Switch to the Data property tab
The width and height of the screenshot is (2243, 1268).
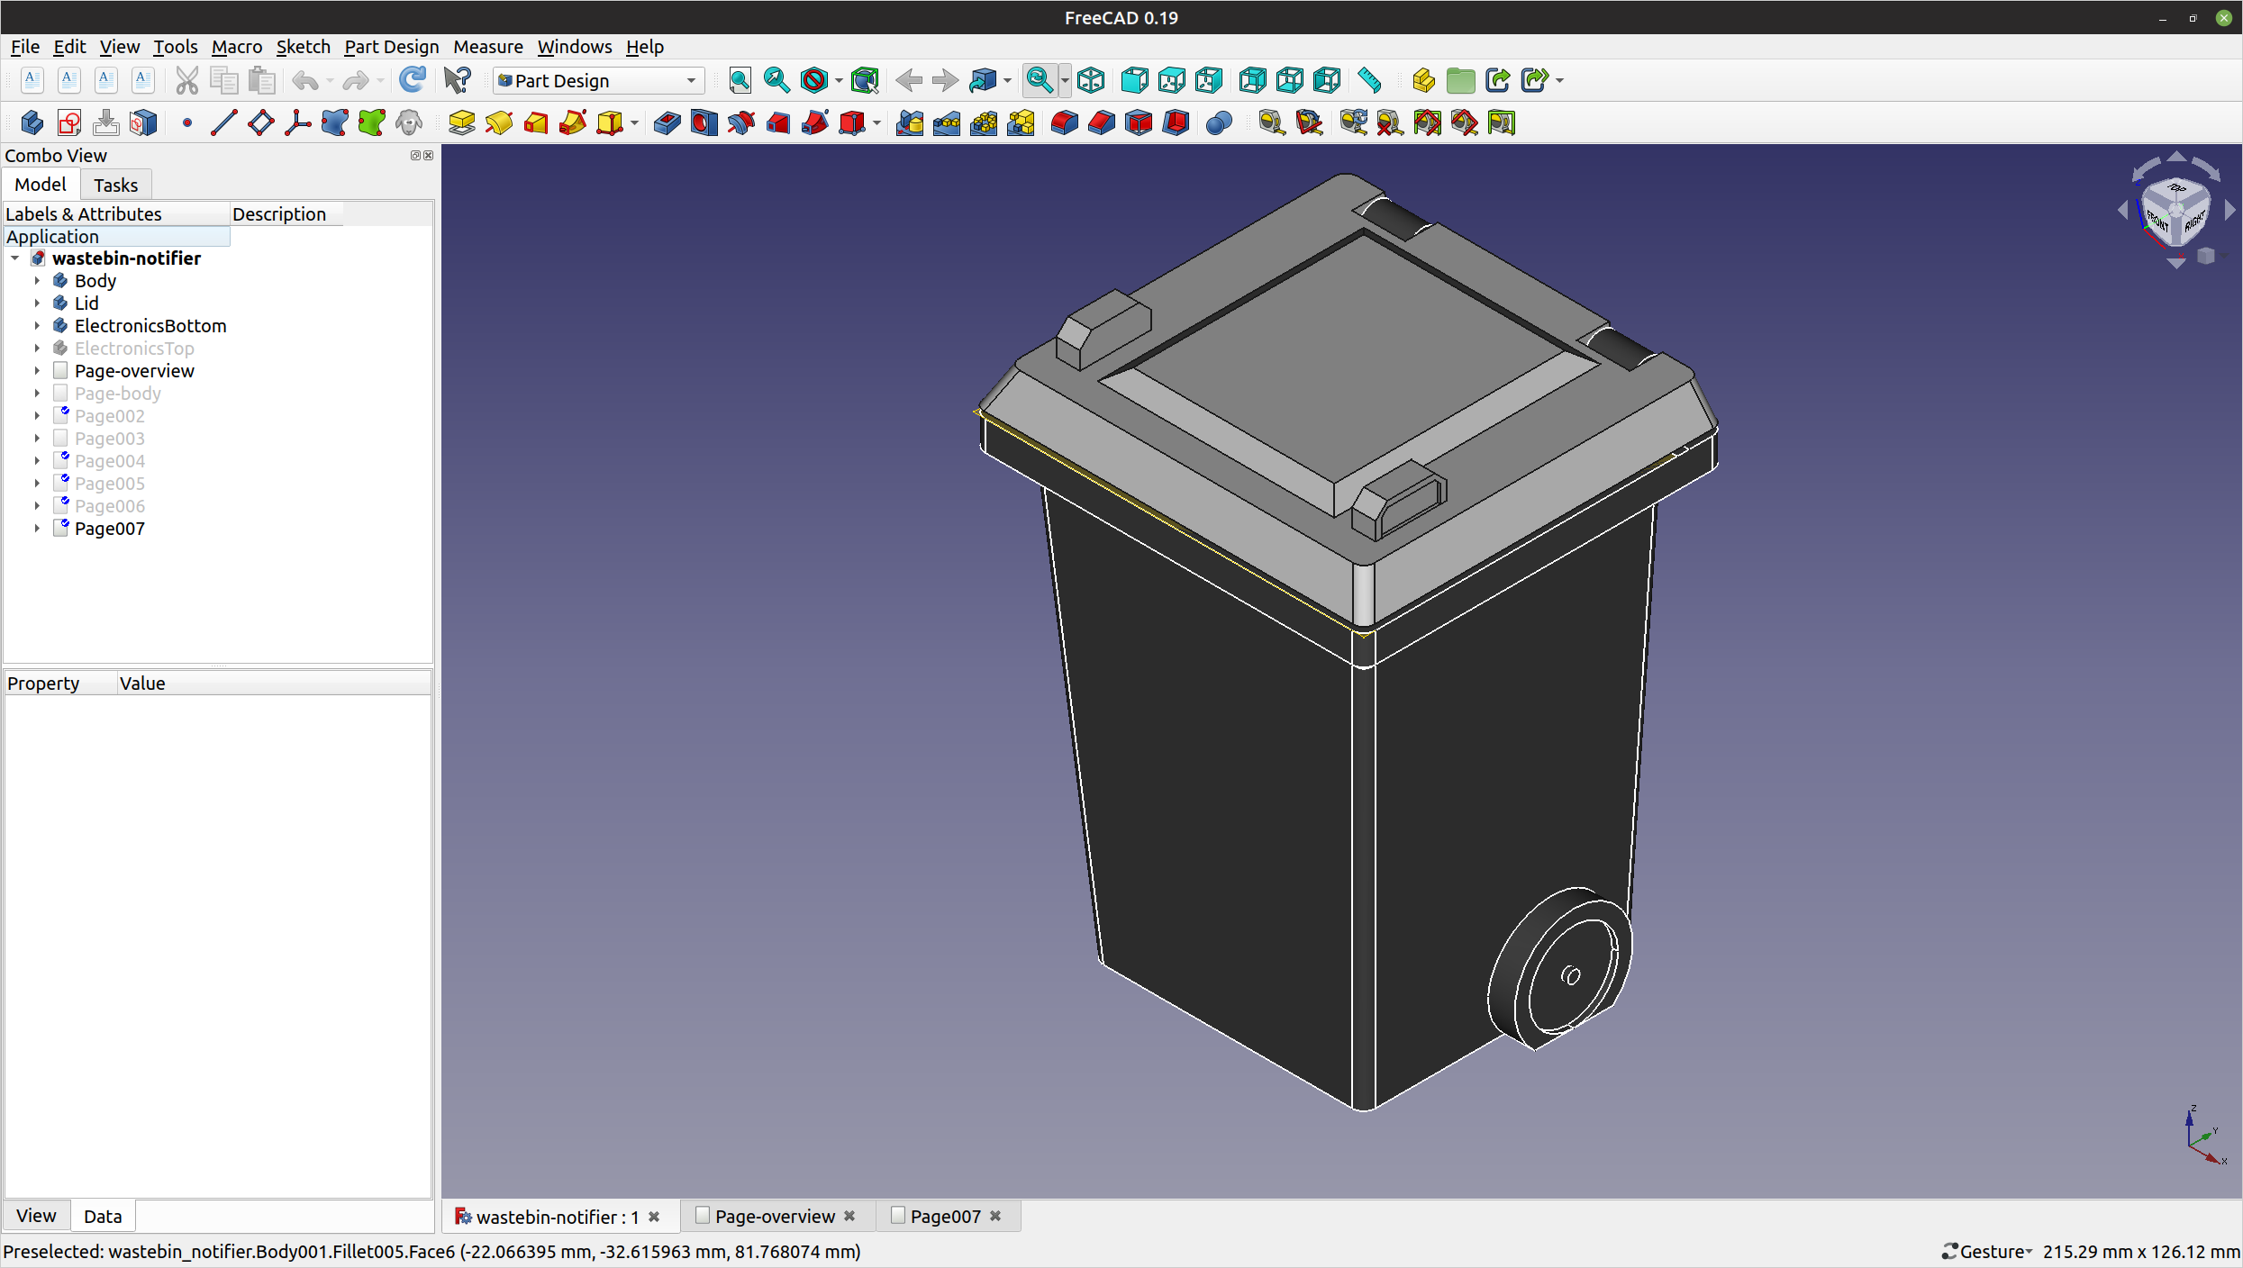pos(103,1216)
